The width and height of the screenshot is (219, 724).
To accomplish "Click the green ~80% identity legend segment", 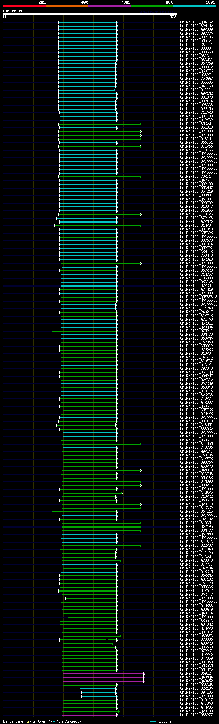I will 152,6.
